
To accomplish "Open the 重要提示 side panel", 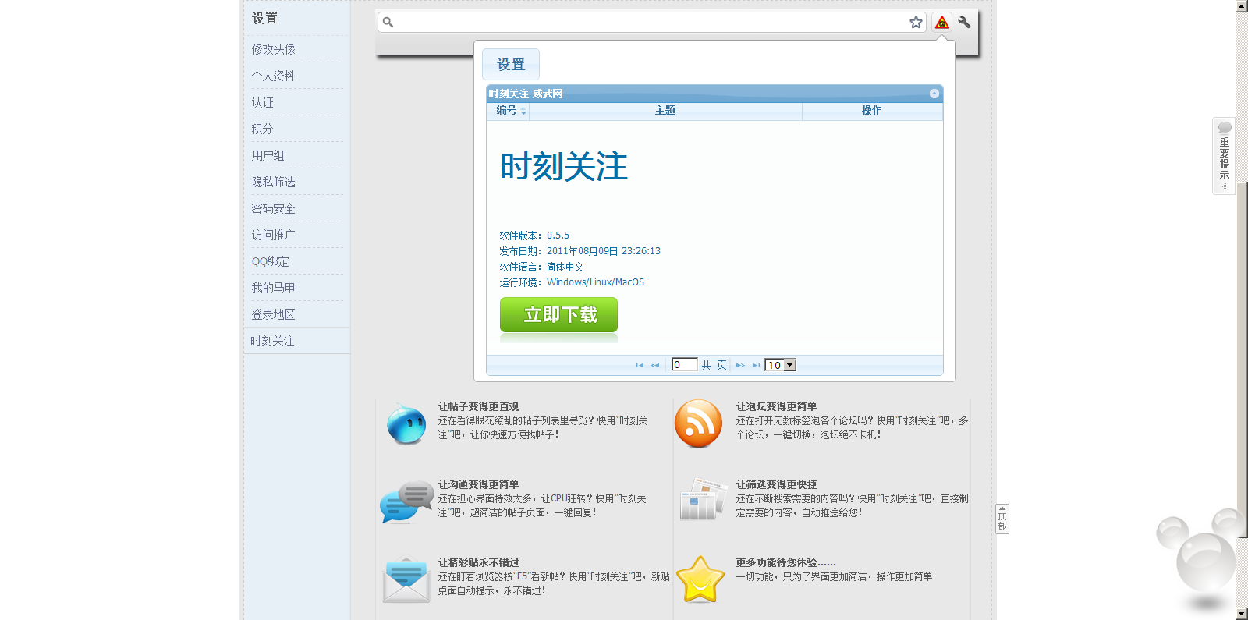I will coord(1224,156).
